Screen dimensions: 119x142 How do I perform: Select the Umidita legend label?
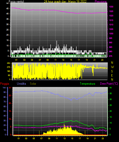21,84
